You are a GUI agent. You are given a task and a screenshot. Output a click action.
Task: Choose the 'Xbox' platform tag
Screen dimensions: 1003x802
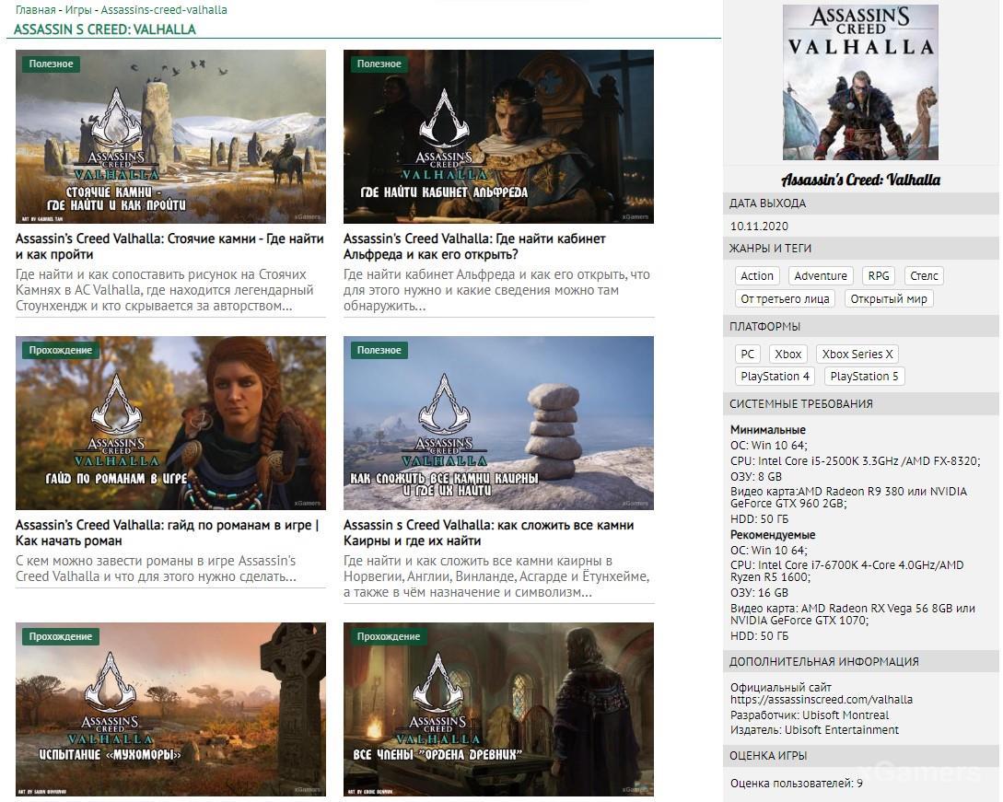tap(788, 355)
